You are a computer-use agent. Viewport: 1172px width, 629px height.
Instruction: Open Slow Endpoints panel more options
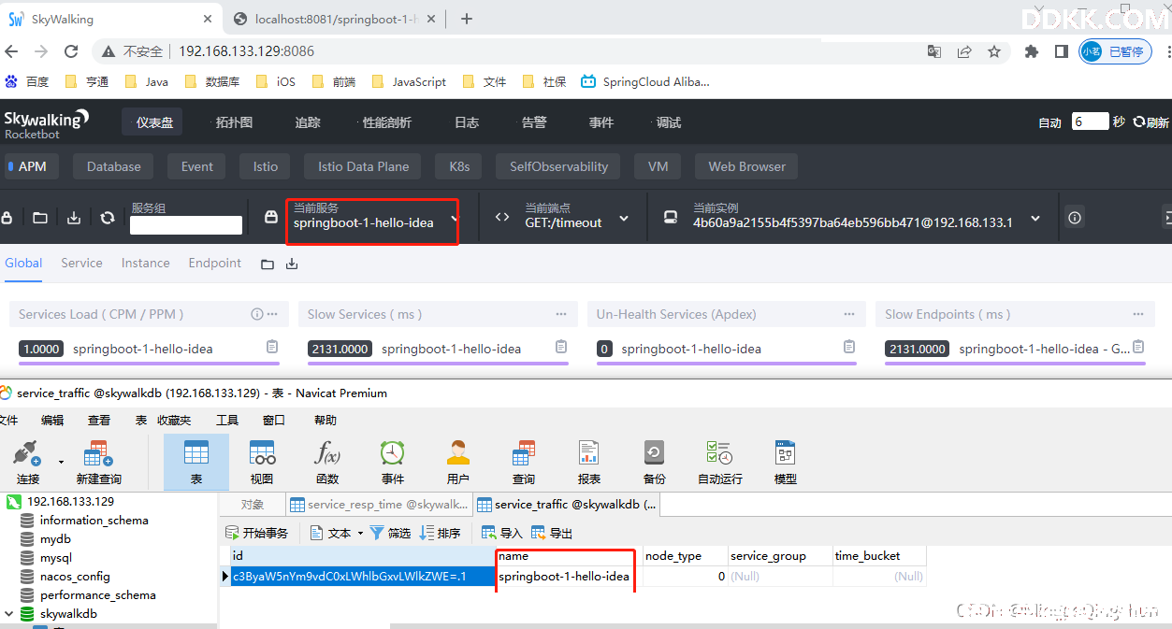pyautogui.click(x=1139, y=314)
